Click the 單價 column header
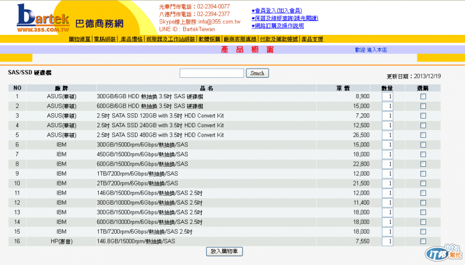 pos(343,88)
